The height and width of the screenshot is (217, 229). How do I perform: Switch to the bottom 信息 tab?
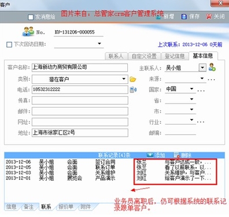(11, 207)
